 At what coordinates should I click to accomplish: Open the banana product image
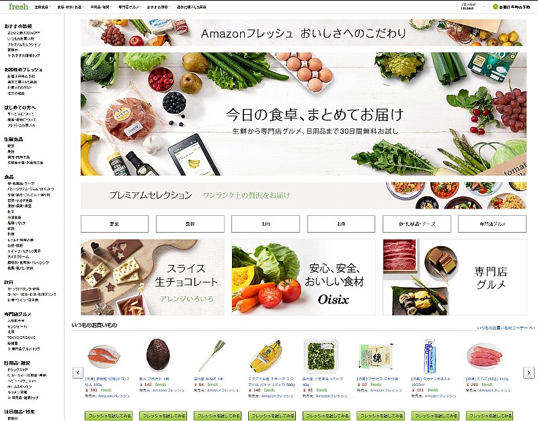[266, 356]
